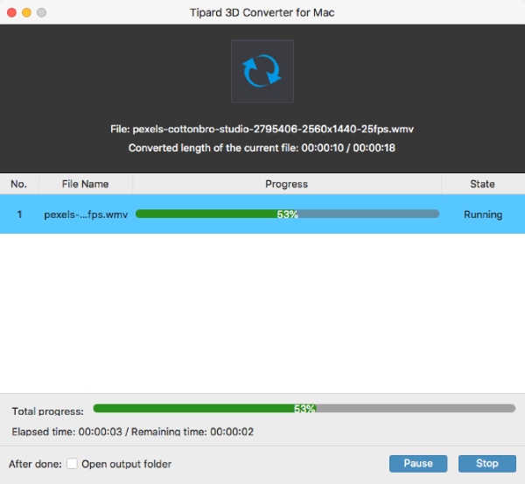This screenshot has width=525, height=484.
Task: Select the pexels-...fps.wmv file name cell
Action: point(85,214)
